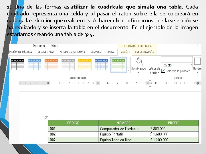Screen dimensions: 206x154
Task: Switch to the PRESENTACIÓN tab
Action: click(x=144, y=52)
